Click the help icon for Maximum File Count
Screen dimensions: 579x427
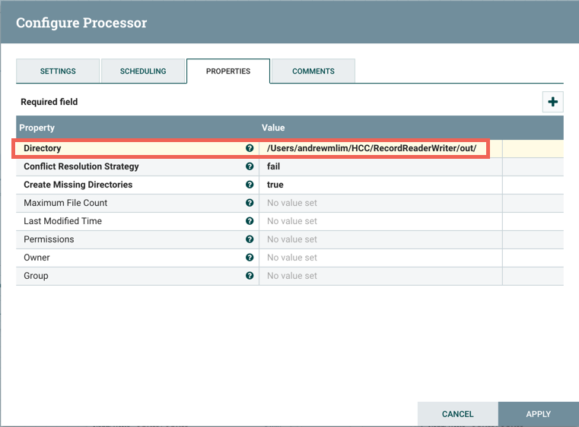point(250,203)
